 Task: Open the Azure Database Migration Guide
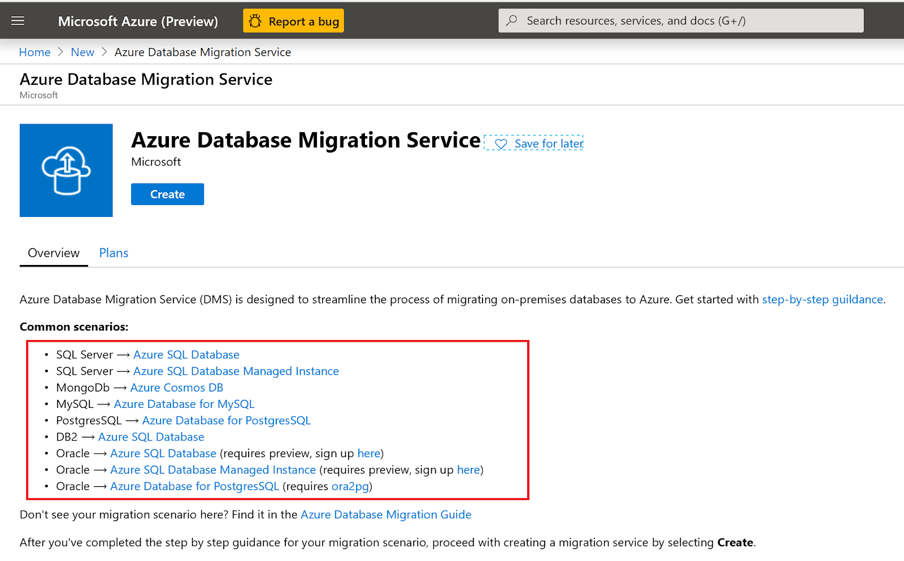(386, 514)
